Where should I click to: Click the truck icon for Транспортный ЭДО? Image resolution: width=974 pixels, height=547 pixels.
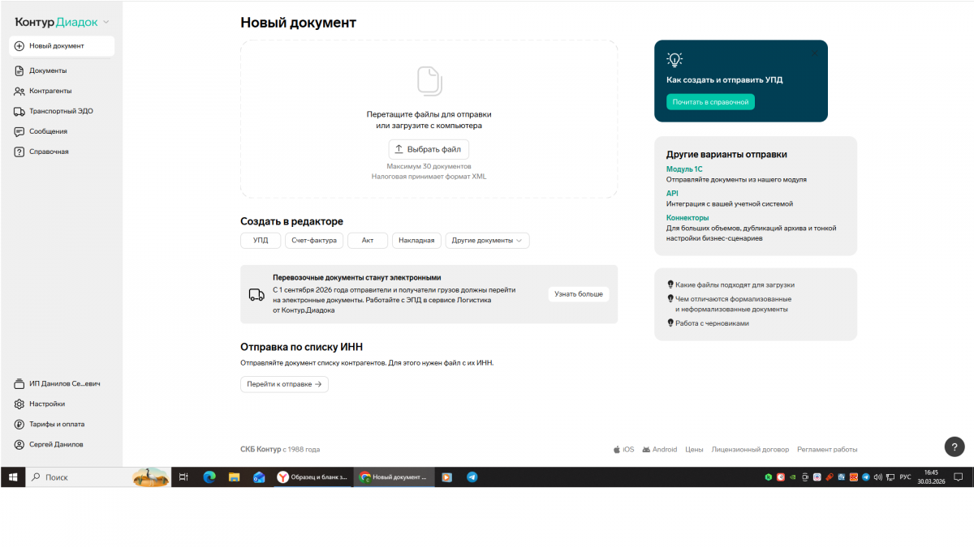tap(19, 111)
